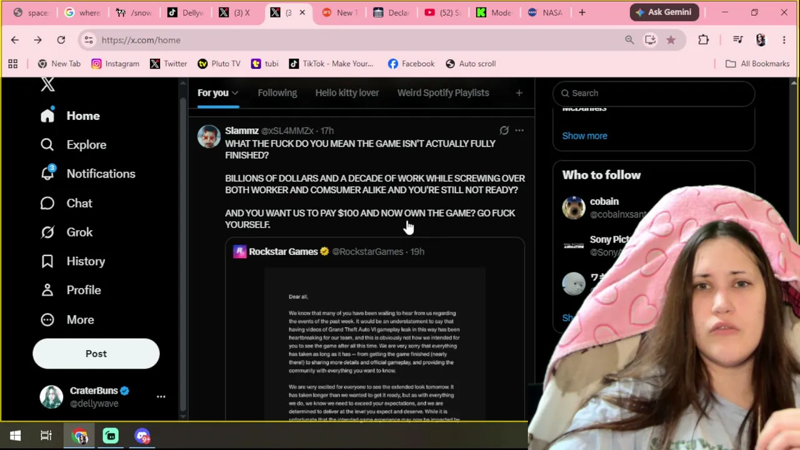Open the Chrome profile avatar menu
This screenshot has width=800, height=450.
(x=761, y=40)
